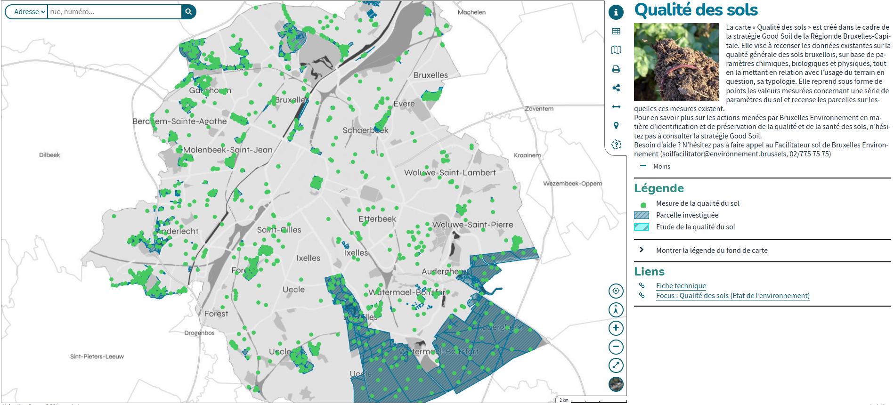The image size is (894, 405).
Task: Click the 'Légende' heading
Action: (x=659, y=188)
